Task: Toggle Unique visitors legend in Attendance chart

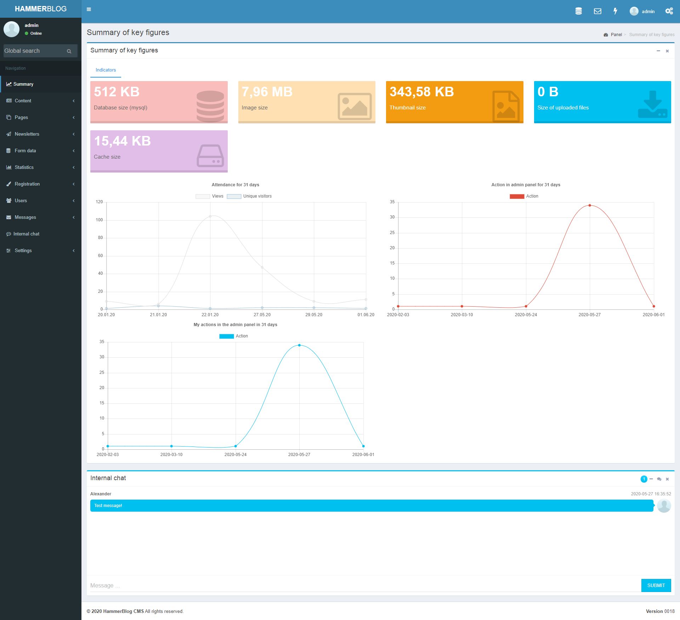Action: [249, 196]
